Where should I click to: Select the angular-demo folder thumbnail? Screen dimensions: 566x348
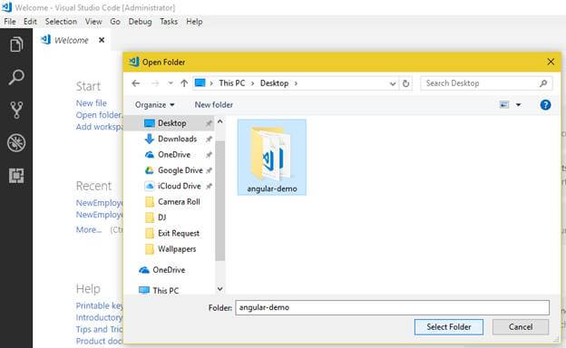click(x=272, y=157)
